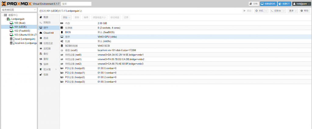
Task: Select VM 102 (FreeNAS) in tree
Action: (23, 31)
